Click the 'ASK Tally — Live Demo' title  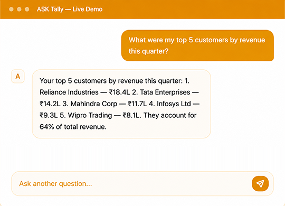pos(70,9)
